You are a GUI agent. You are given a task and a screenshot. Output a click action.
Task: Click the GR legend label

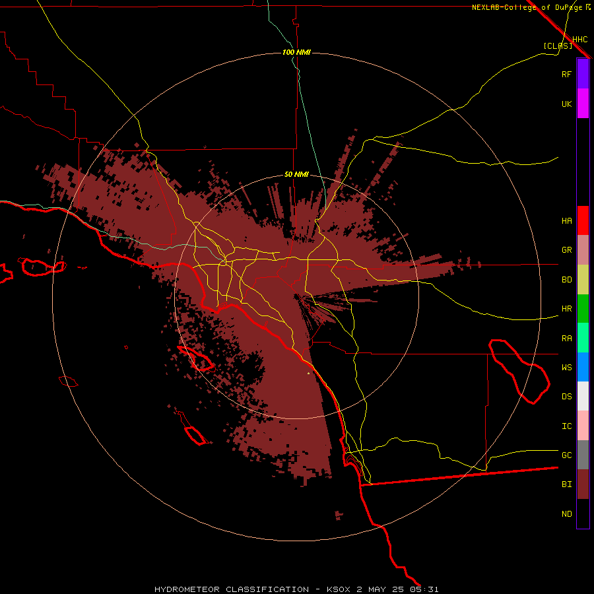(566, 250)
